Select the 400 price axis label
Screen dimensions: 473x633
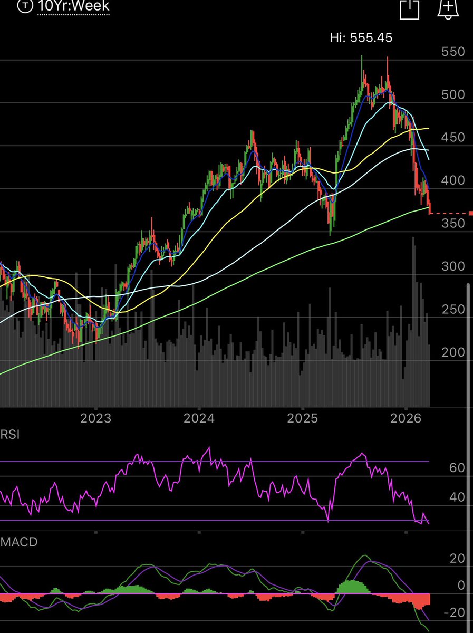coord(453,180)
